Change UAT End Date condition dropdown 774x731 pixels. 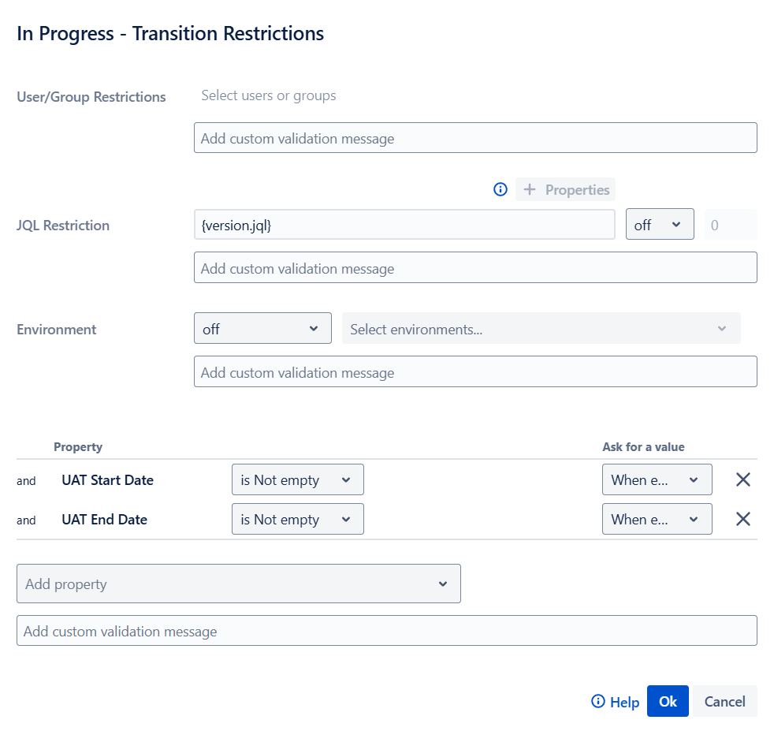[x=297, y=519]
